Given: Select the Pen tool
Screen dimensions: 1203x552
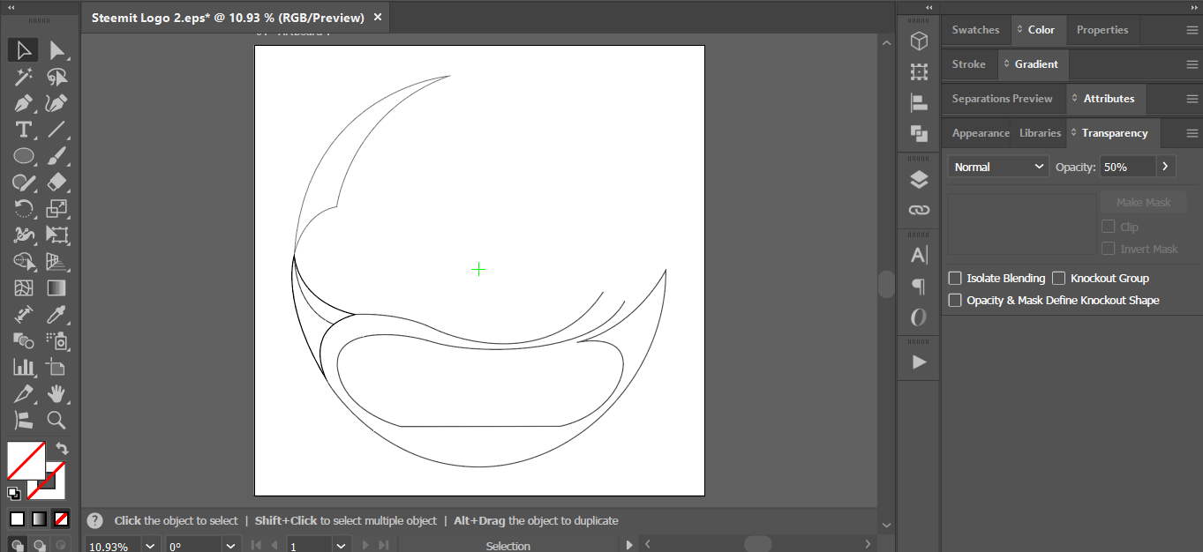Looking at the screenshot, I should tap(24, 103).
